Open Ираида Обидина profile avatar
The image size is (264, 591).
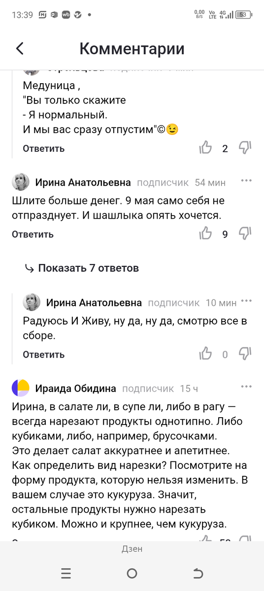coord(21,388)
